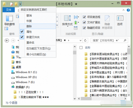The height and width of the screenshot is (108, 133).
Task: Click the navigation pane scroll up arrow
Action: [x=75, y=47]
